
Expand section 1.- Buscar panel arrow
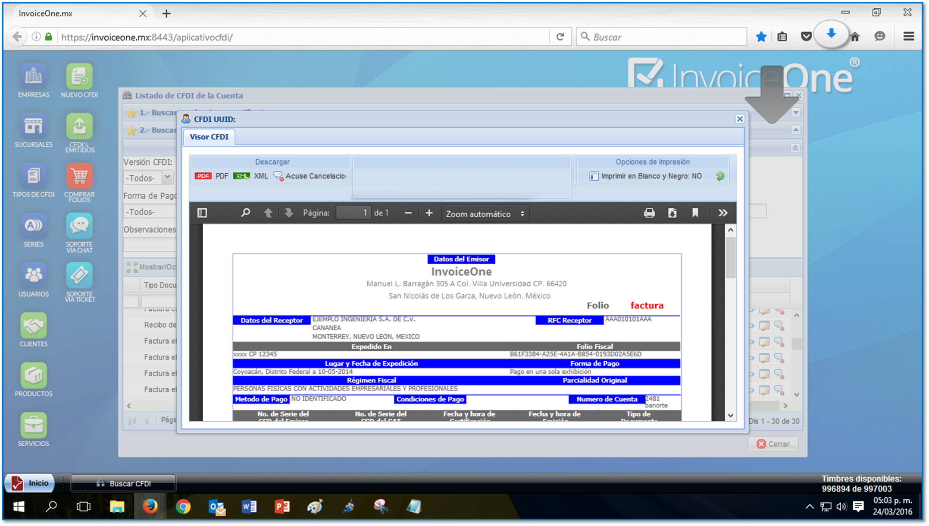796,113
